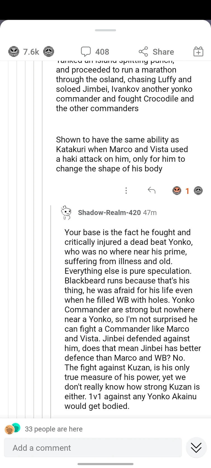Upvote the post with the skull upvote icon
Viewport: 211px width, 468px height.
[13, 52]
